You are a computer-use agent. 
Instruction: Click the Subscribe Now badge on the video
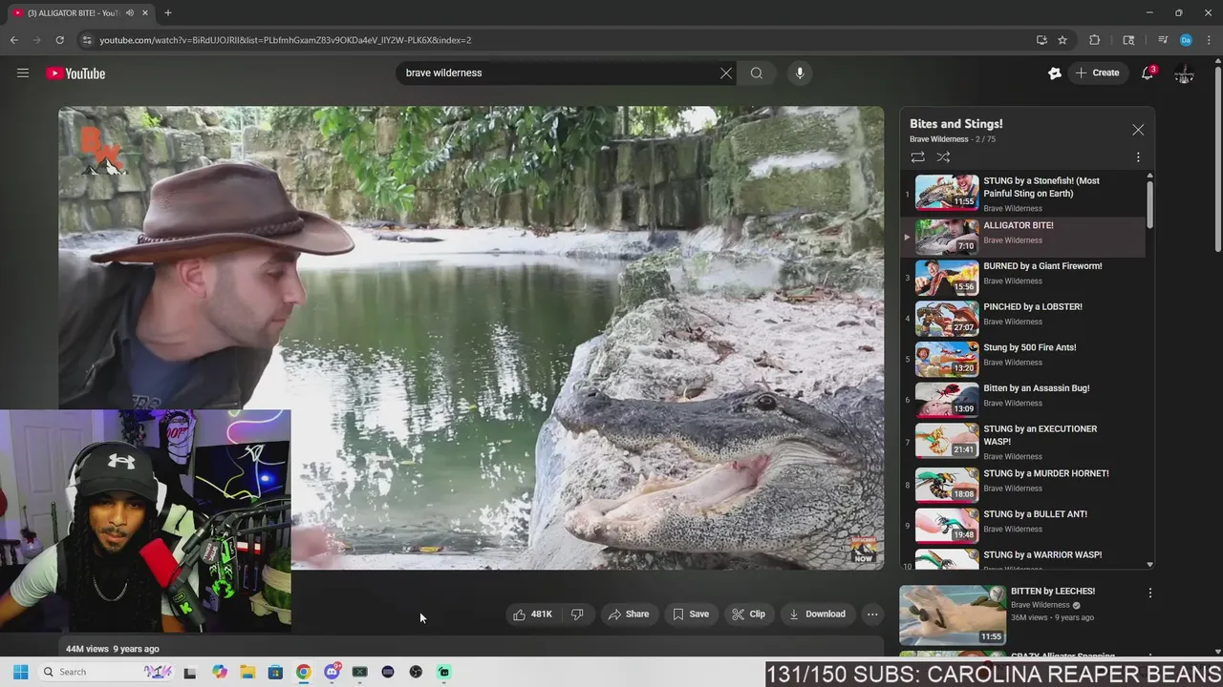(x=863, y=549)
